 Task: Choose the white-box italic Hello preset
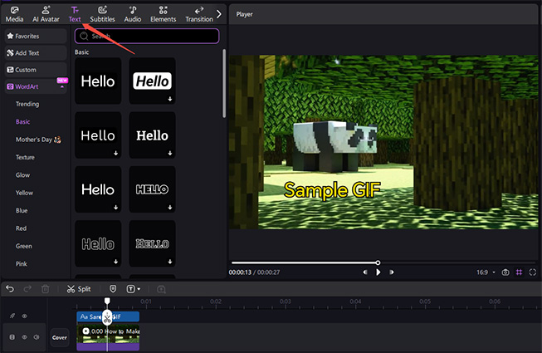152,81
